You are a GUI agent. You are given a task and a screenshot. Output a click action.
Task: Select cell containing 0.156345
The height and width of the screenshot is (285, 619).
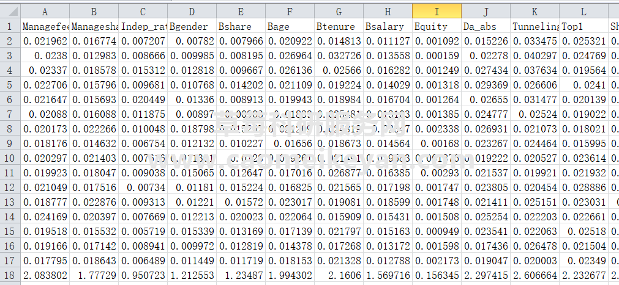[x=437, y=275]
